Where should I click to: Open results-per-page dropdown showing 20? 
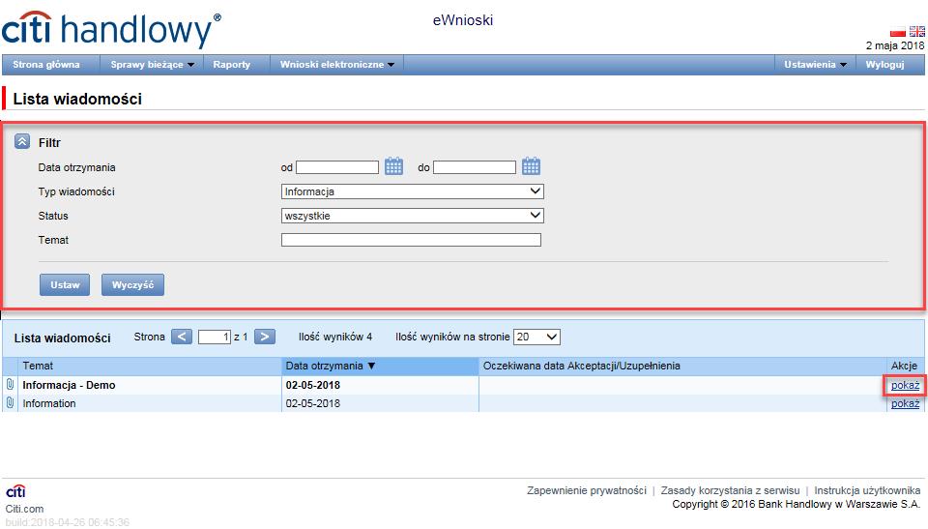(536, 337)
